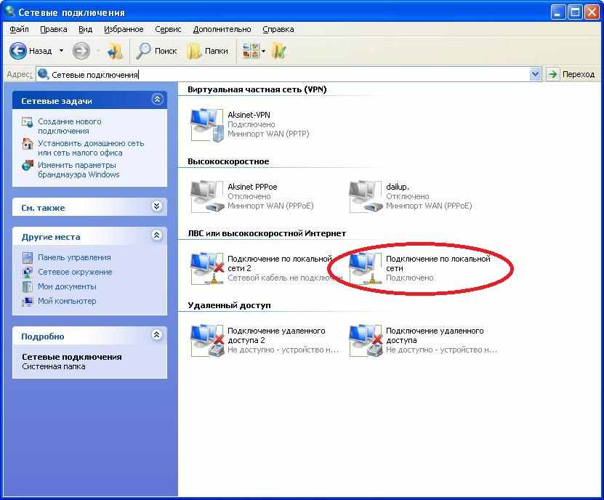Open the Справка menu

(x=278, y=29)
